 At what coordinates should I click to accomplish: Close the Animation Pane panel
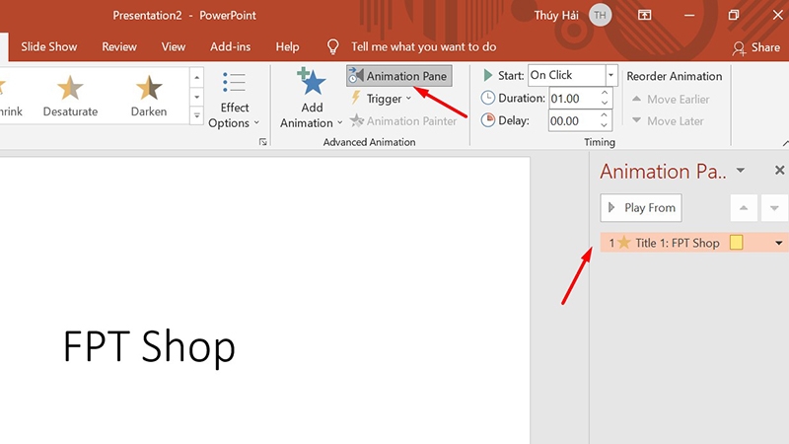click(779, 170)
